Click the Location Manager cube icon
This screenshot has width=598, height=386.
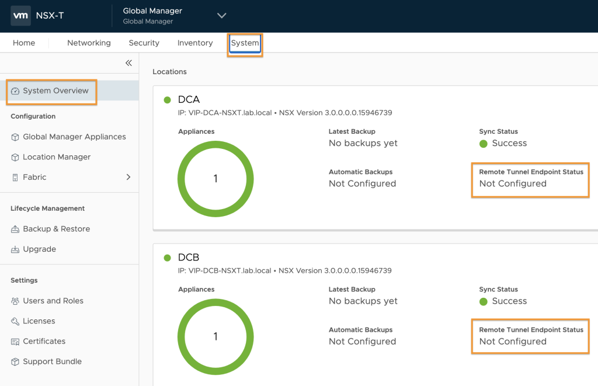[x=15, y=157]
